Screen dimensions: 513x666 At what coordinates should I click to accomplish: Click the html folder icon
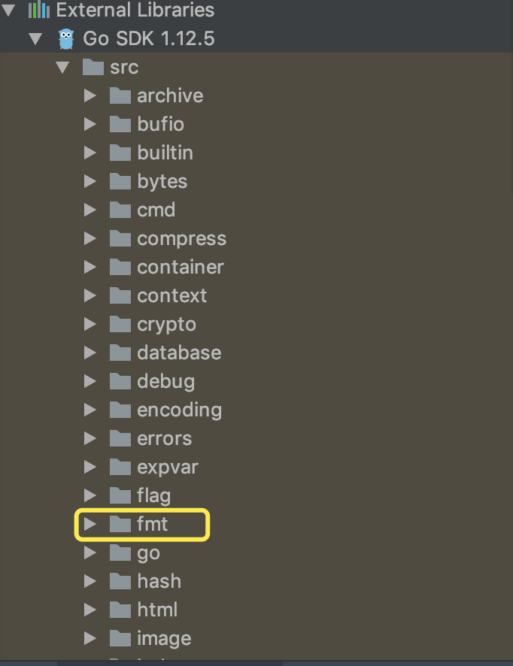click(x=120, y=610)
